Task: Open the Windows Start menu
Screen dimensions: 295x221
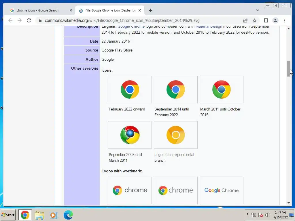Action: (x=8, y=215)
